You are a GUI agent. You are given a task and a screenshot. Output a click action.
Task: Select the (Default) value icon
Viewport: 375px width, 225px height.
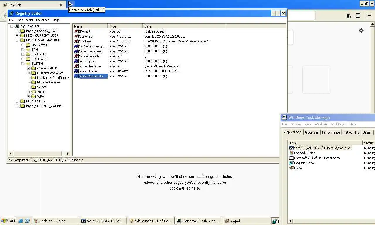coord(76,31)
